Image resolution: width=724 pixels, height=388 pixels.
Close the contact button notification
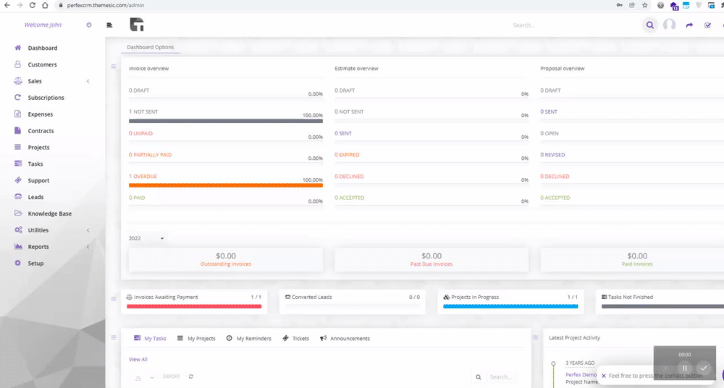tap(604, 376)
